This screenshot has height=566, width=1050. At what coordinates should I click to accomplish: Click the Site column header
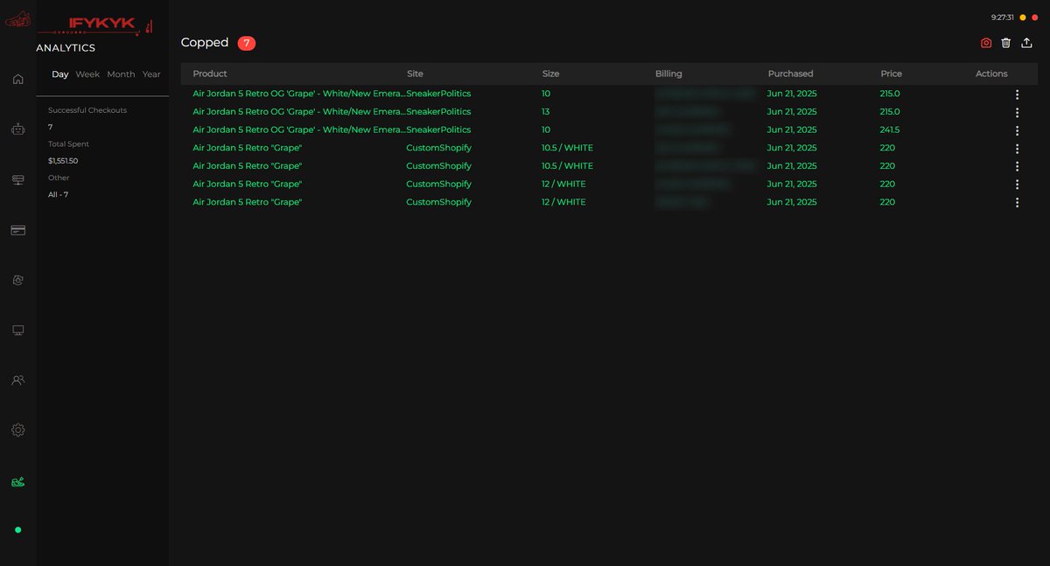[415, 74]
